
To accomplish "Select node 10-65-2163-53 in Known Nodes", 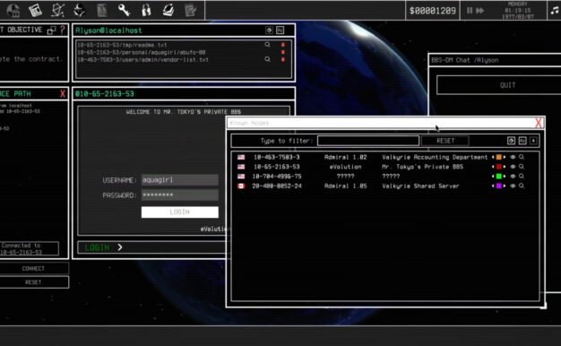I will pos(277,167).
